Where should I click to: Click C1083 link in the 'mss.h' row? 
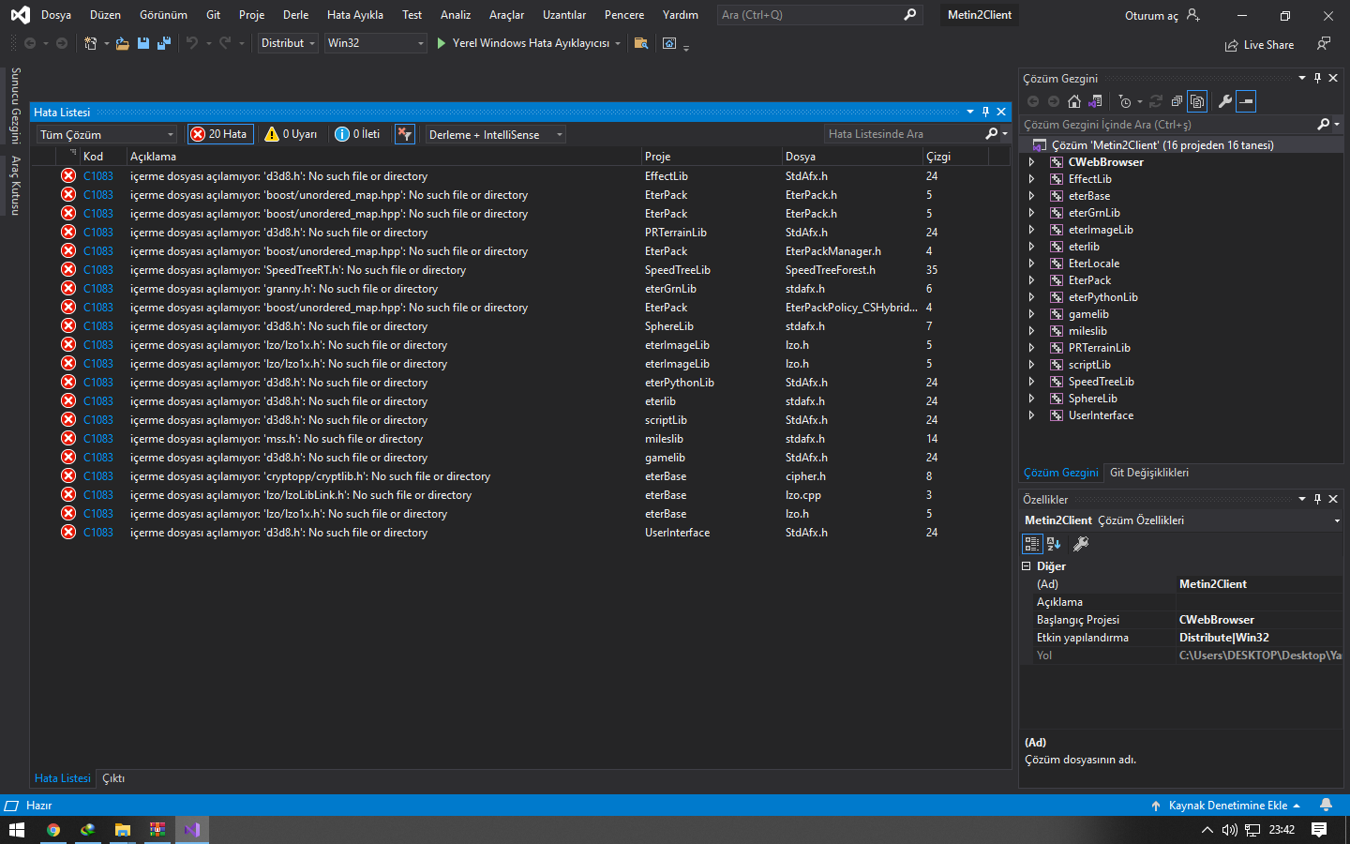(98, 439)
